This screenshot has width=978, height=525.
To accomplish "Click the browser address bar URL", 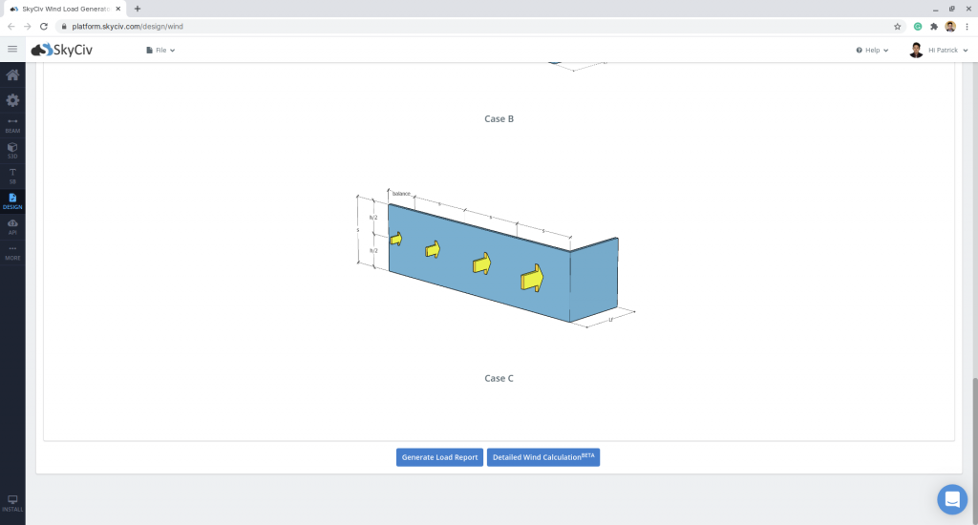I will coord(128,27).
